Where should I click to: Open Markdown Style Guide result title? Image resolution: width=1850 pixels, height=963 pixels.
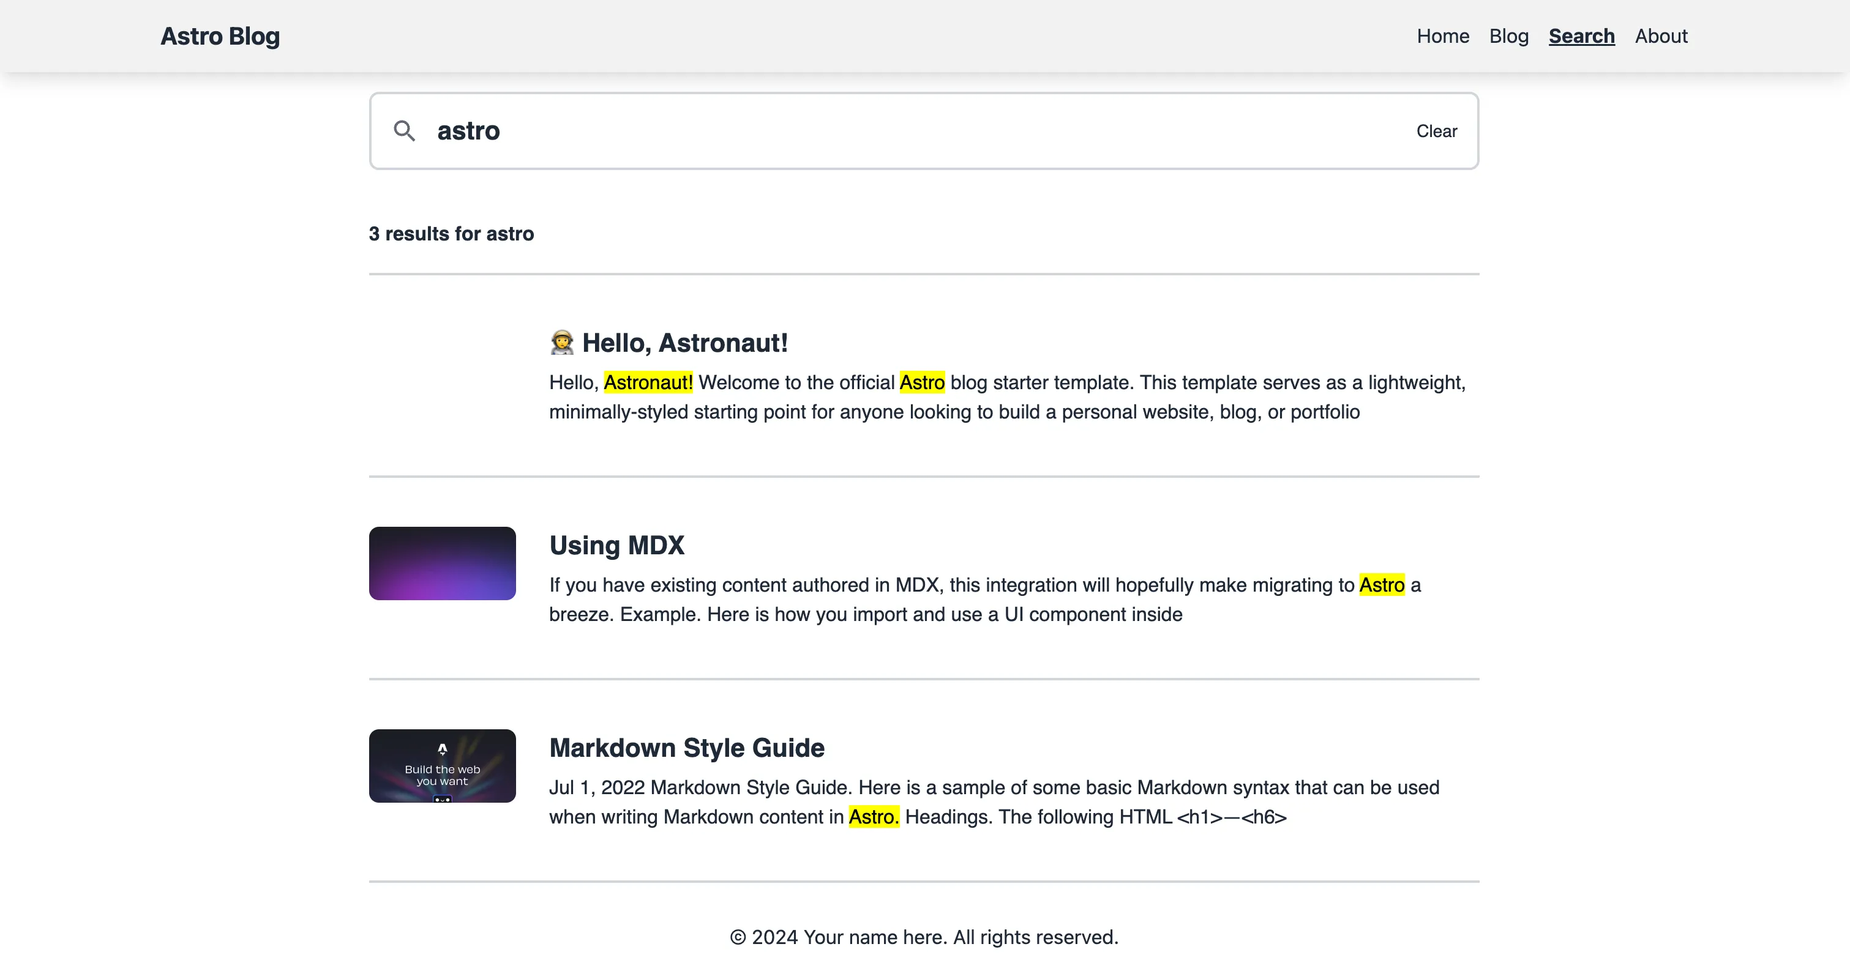tap(687, 748)
